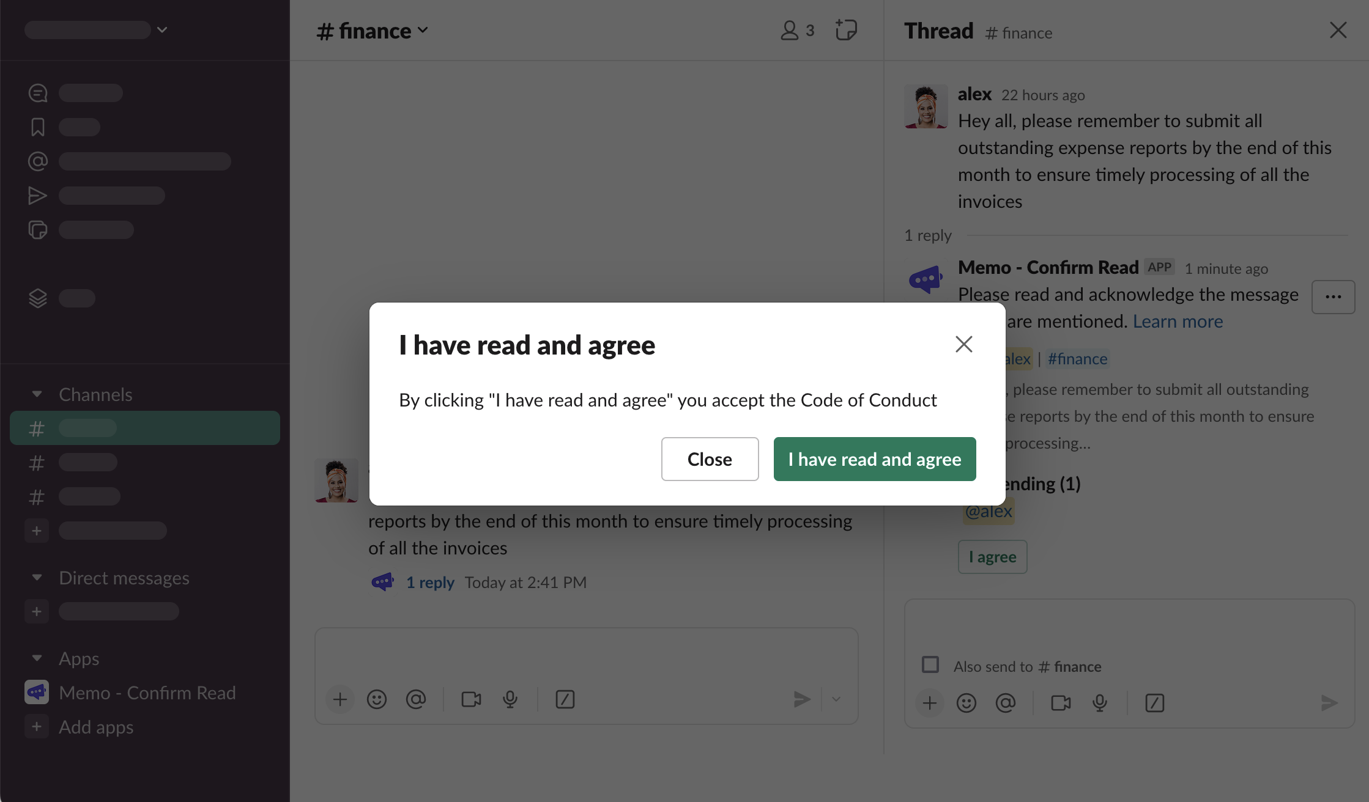Open more actions menu on Memo message
The image size is (1369, 802).
pyautogui.click(x=1333, y=297)
